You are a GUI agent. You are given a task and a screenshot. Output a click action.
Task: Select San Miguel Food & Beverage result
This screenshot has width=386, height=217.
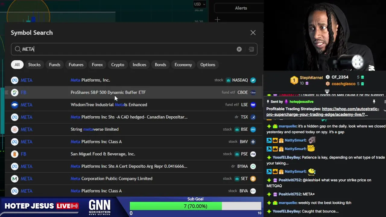tap(133, 154)
